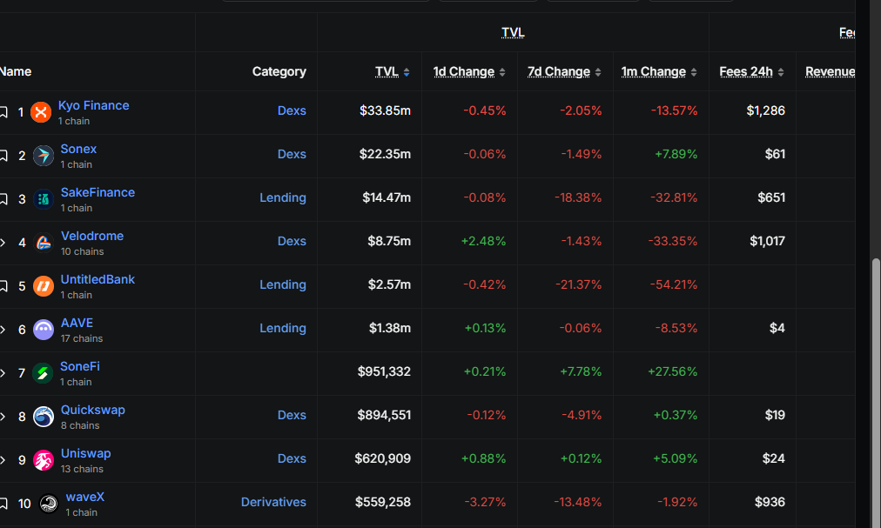Click the -18.38% 7d change value
Viewport: 881px width, 528px height.
[578, 197]
